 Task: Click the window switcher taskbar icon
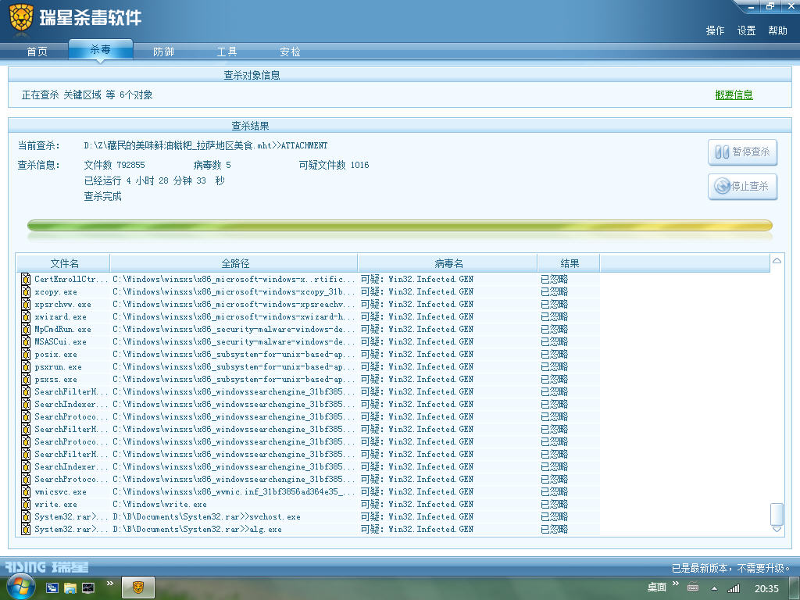tap(52, 587)
